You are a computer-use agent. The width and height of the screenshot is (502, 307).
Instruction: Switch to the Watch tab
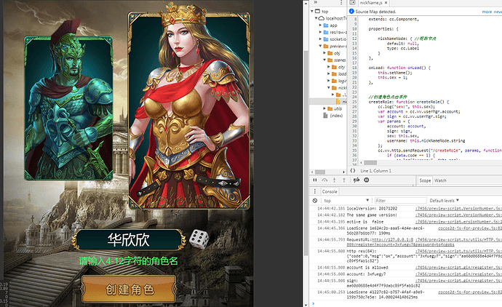(440, 180)
